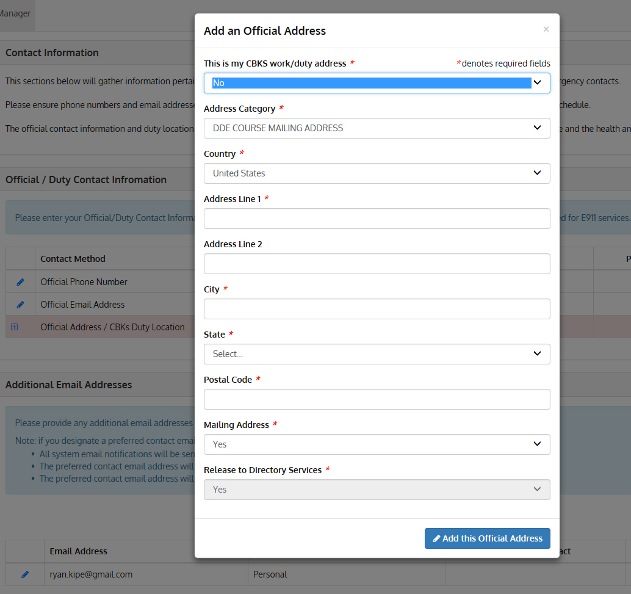Click the Postal Code input field

pos(377,399)
